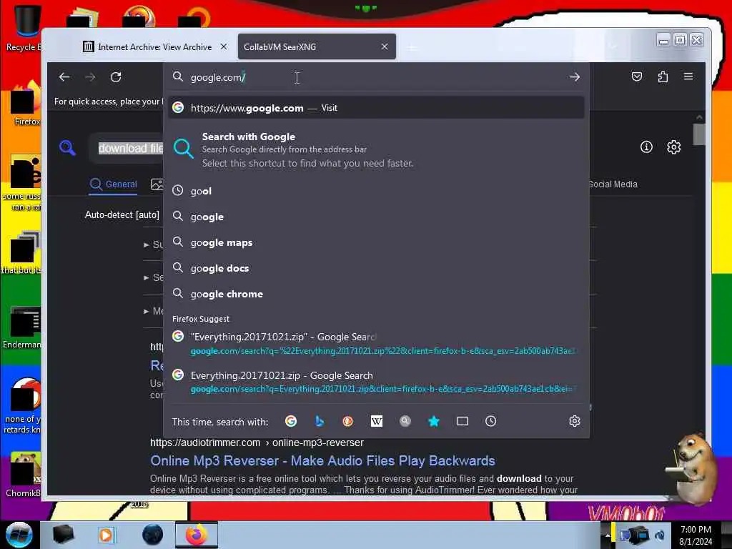Open Firefox desktop shortcut
The image size is (732, 549).
(x=24, y=104)
